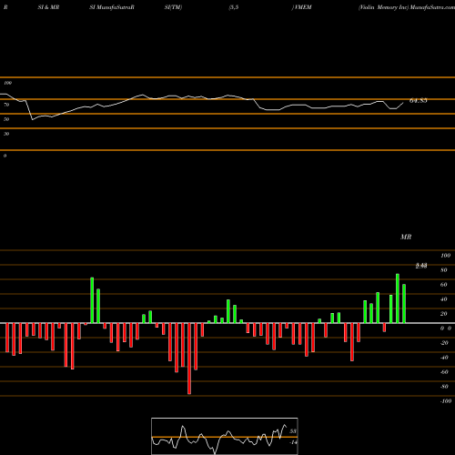455x455 pixels.
Task: Click the RSI left axis label 0
Action: 5,156
